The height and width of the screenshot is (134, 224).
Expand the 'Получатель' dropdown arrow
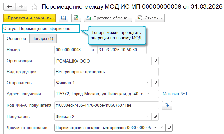[x=148, y=116]
